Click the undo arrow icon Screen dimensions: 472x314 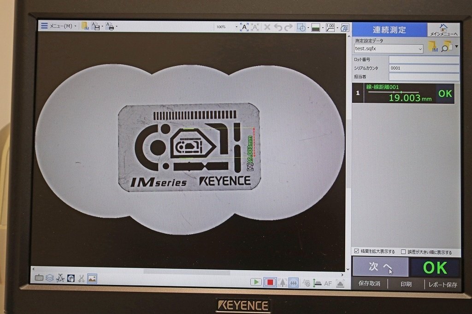(x=278, y=27)
